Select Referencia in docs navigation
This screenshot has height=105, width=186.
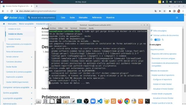tap(97, 17)
